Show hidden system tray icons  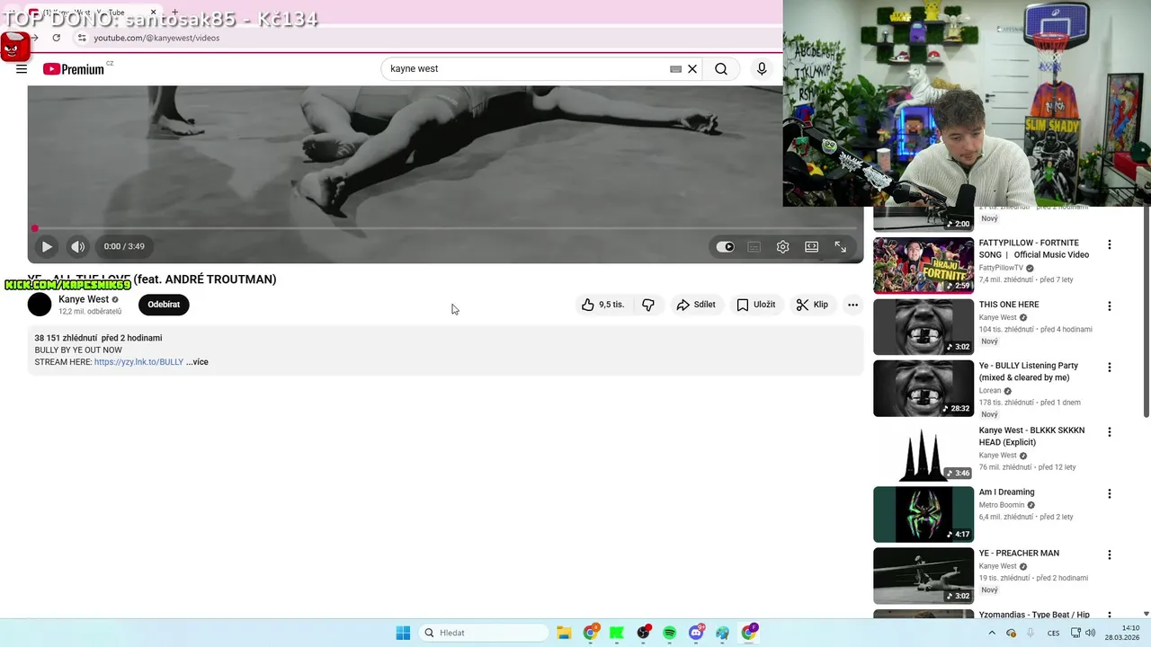click(992, 633)
